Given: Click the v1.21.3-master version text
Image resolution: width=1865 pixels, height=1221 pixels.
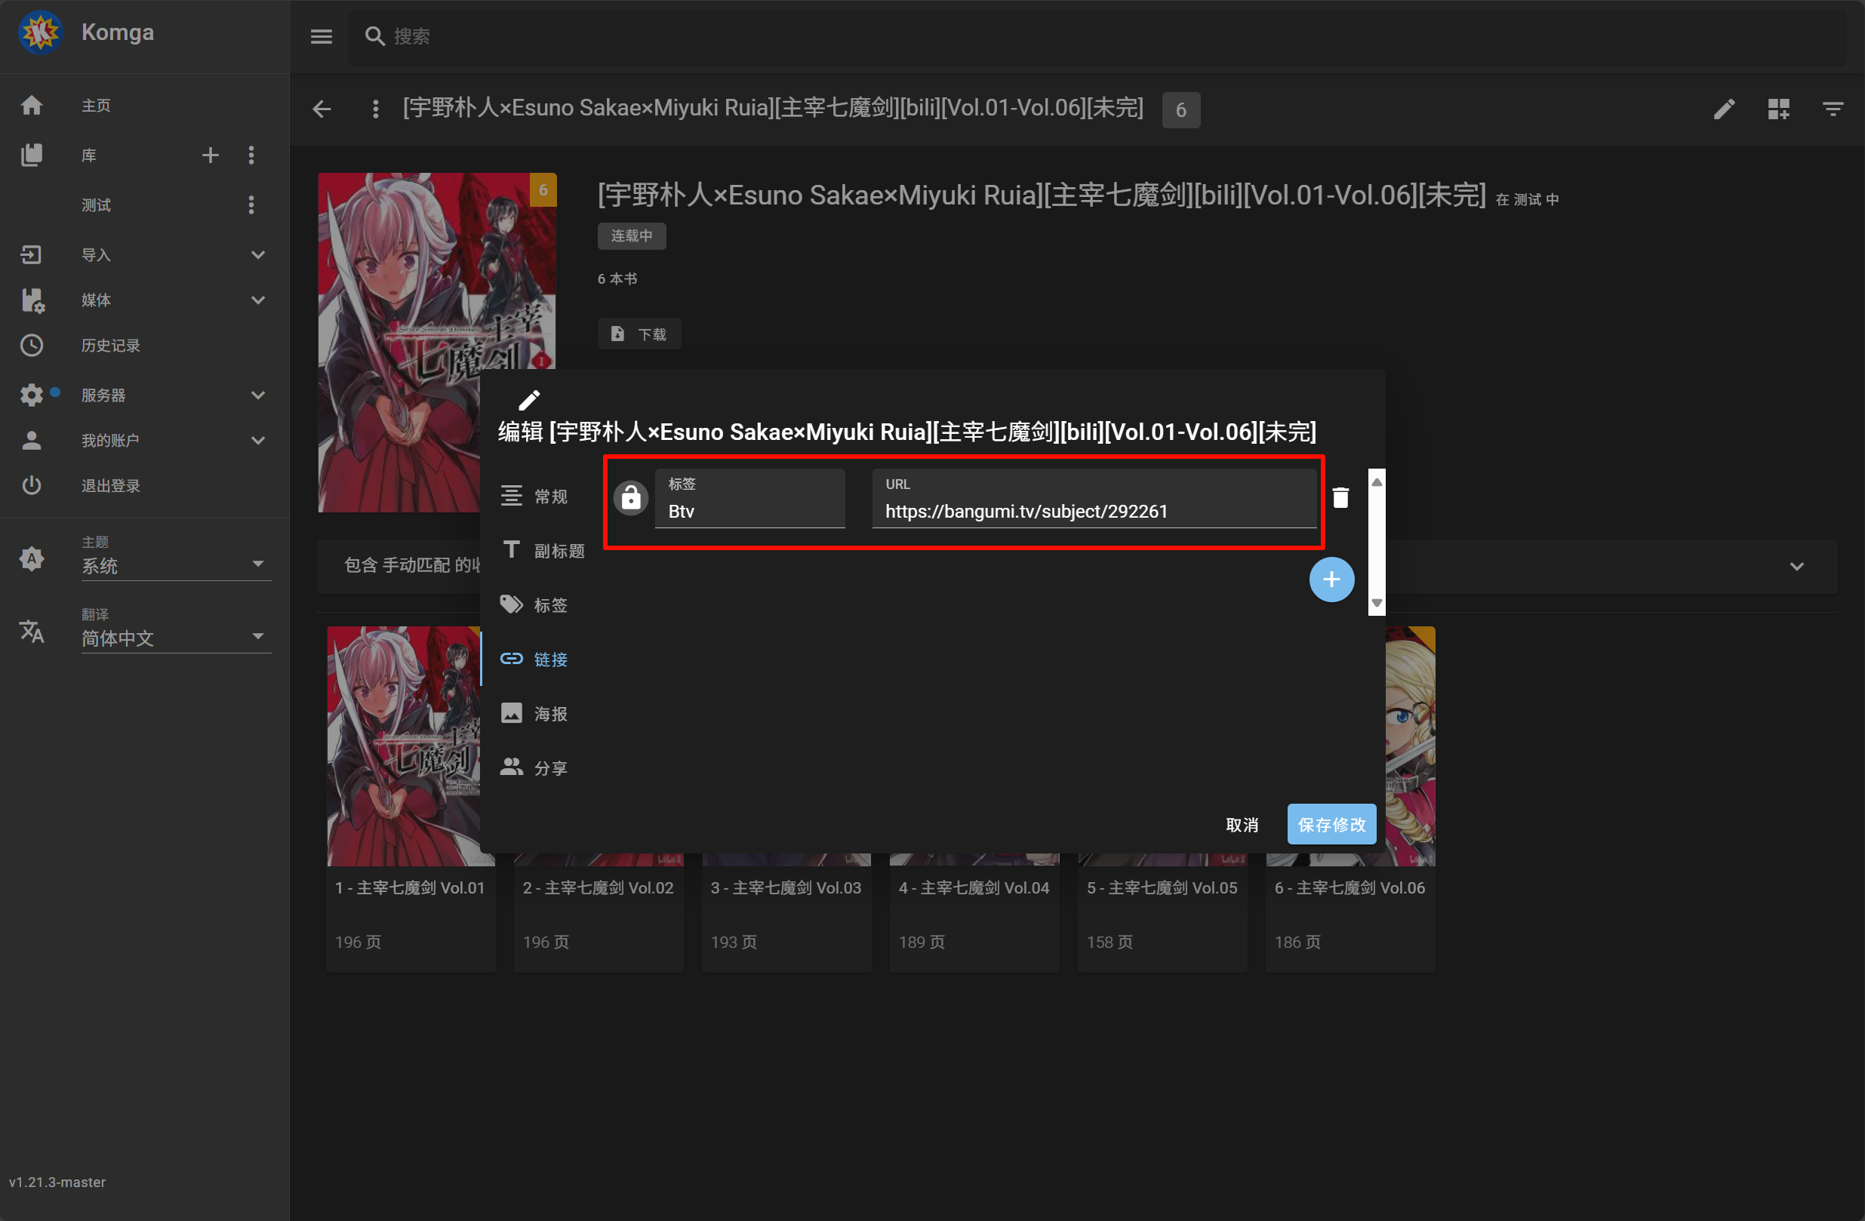Looking at the screenshot, I should [57, 1183].
